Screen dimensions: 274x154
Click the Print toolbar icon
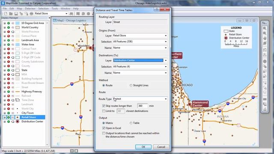31,13
